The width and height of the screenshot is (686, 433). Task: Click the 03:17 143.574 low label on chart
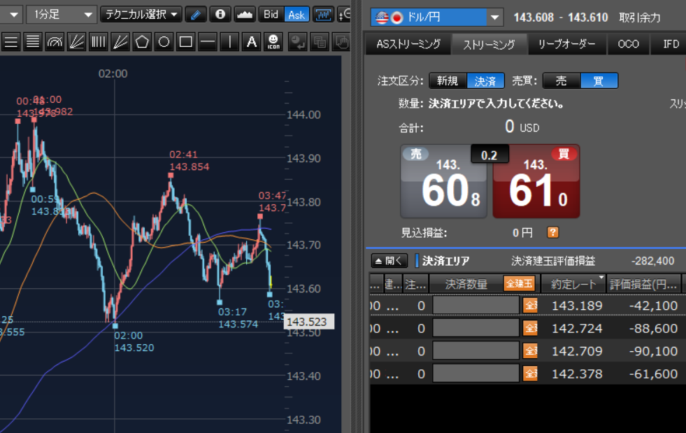tap(238, 318)
